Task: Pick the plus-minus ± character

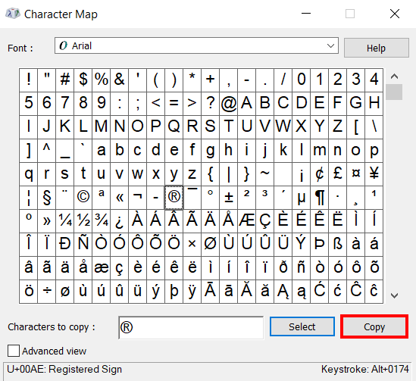Action: (x=228, y=198)
